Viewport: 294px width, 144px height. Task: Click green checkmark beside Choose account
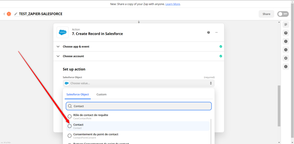point(221,56)
